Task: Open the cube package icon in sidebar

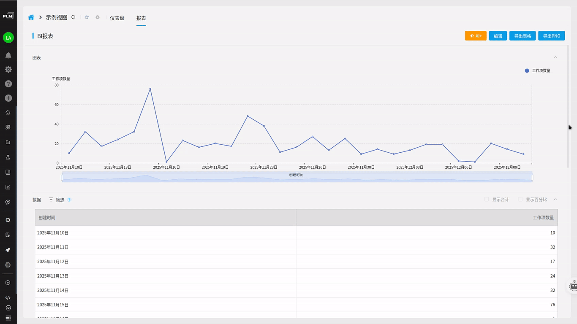Action: point(8,283)
